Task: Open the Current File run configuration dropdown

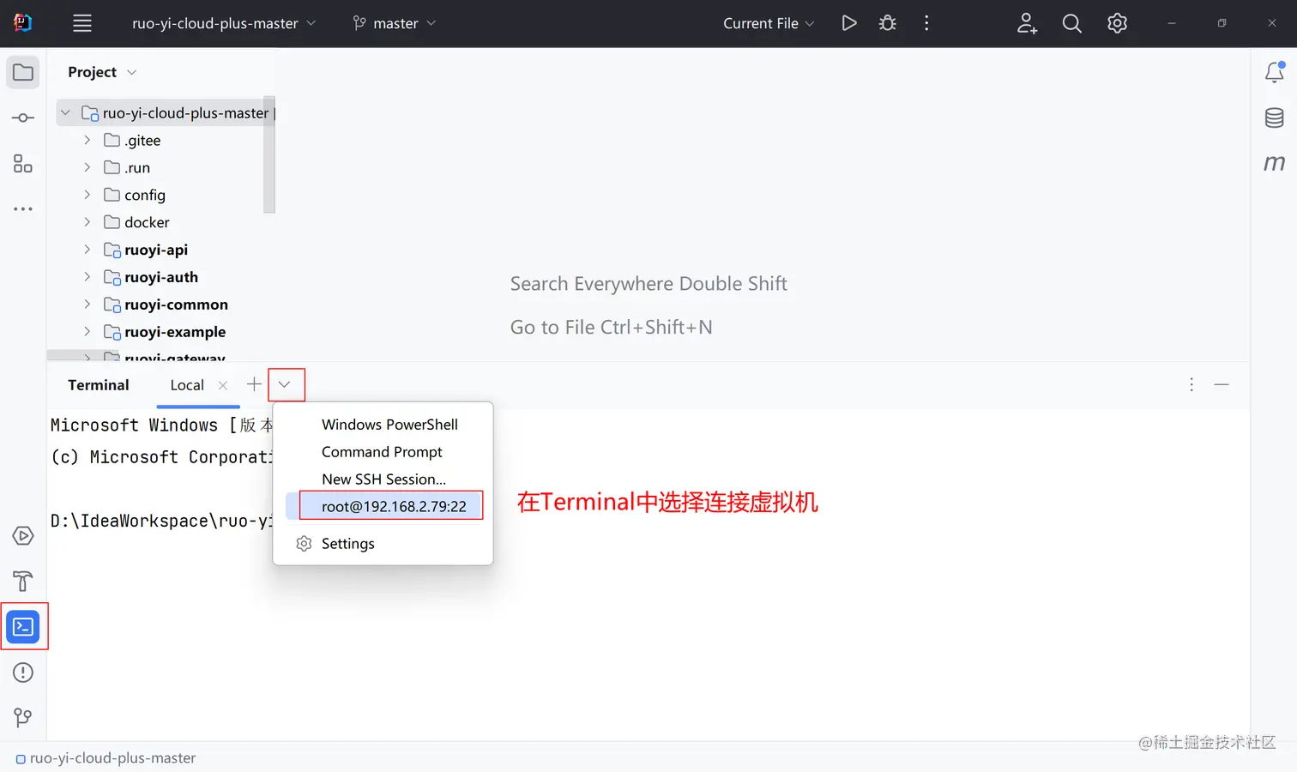Action: click(x=769, y=23)
